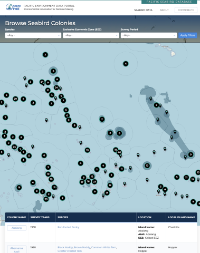Screen dimensions: 200x253
Task: Expand the Species filter dropdown
Action: pos(33,35)
